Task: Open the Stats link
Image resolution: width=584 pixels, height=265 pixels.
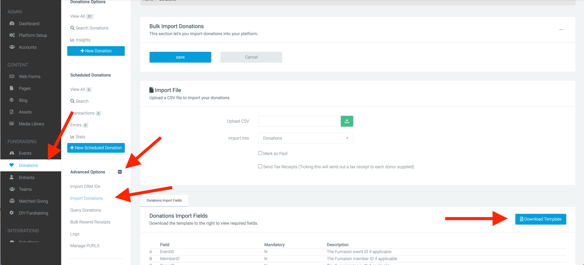Action: pos(78,137)
